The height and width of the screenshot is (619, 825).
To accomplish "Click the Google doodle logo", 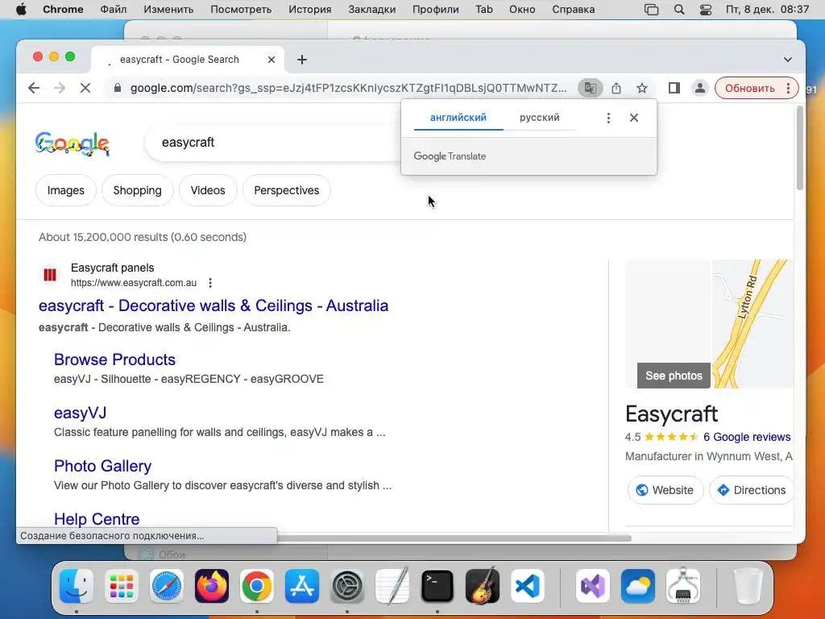I will pyautogui.click(x=73, y=144).
